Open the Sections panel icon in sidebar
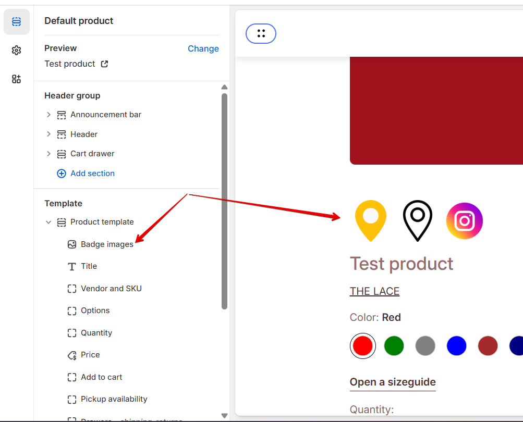Screen dimensions: 523x422 pyautogui.click(x=16, y=22)
